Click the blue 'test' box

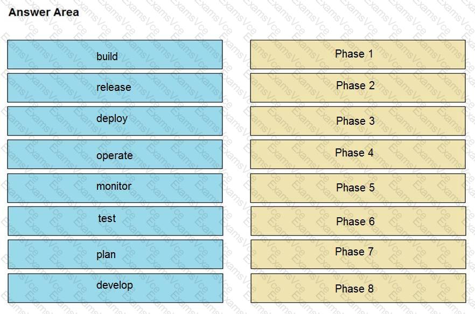coord(115,221)
